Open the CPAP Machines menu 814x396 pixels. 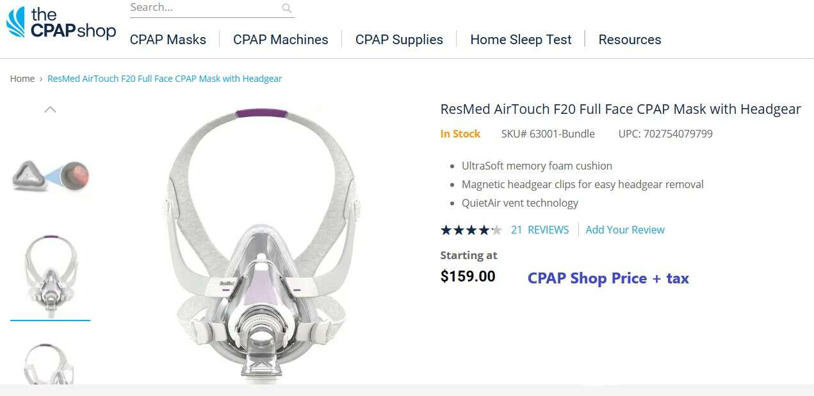[281, 40]
